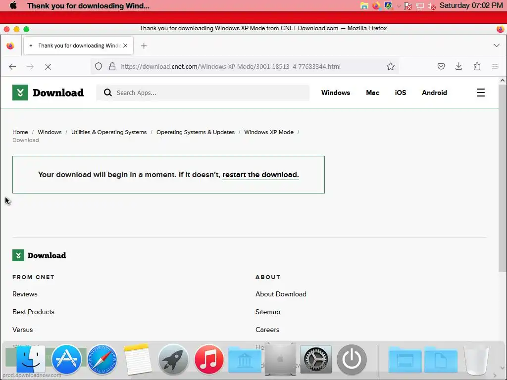Expand the site hamburger menu
Viewport: 507px width, 380px height.
480,93
